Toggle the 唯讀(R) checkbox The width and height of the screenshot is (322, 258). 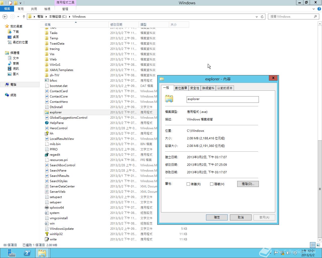click(x=188, y=184)
